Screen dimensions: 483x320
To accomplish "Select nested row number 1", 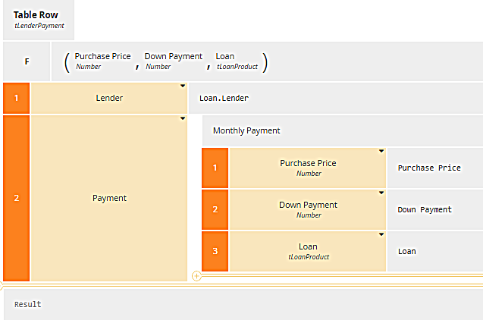I will tap(215, 168).
